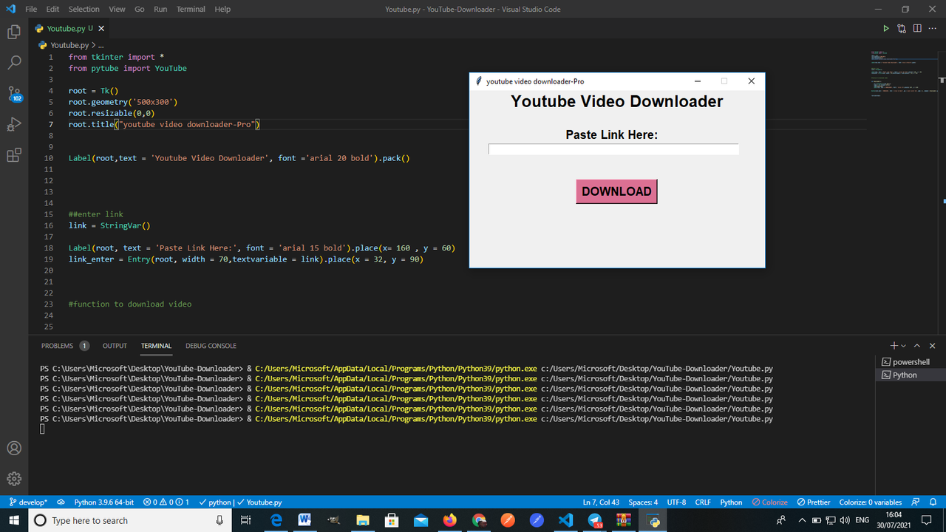
Task: Click the Paste Link Here entry field
Action: (x=613, y=149)
